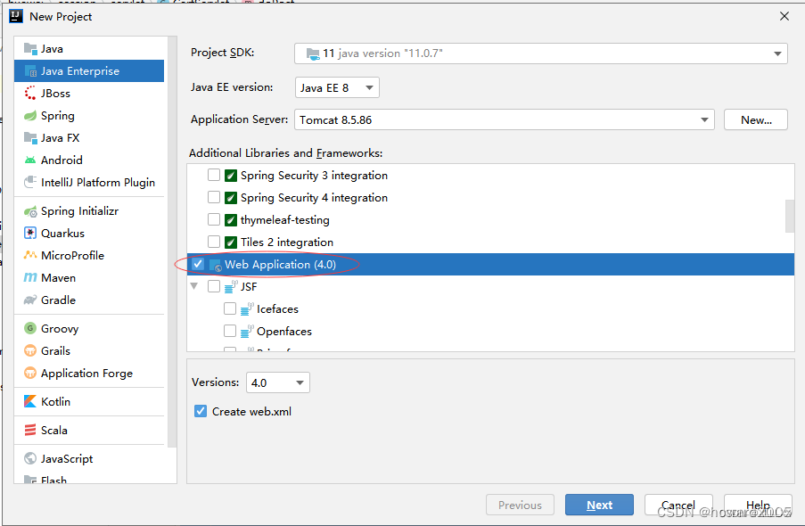Collapse the JSF tree node arrow
805x526 pixels.
click(194, 286)
